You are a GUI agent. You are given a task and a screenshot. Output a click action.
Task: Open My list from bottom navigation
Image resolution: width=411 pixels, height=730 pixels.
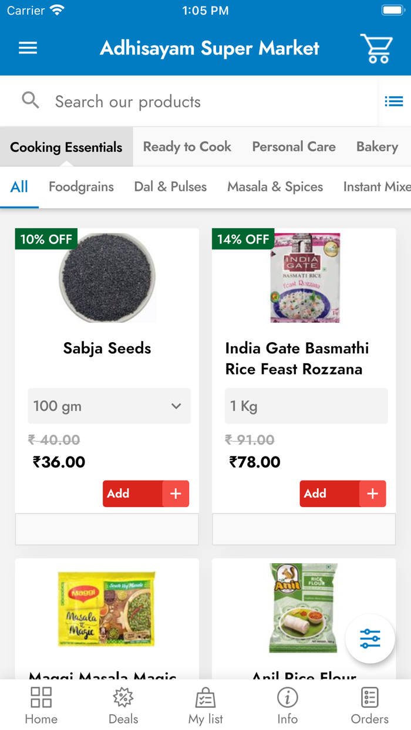(x=205, y=704)
